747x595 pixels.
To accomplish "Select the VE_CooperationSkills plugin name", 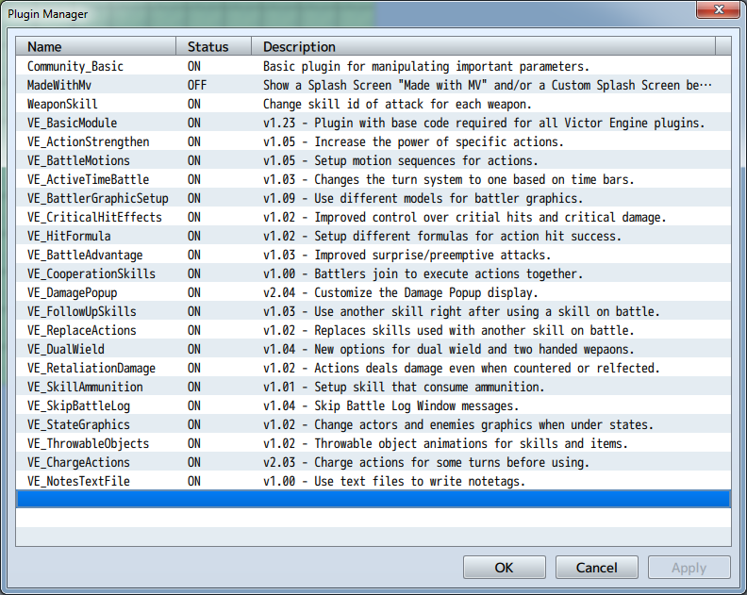I will (91, 273).
